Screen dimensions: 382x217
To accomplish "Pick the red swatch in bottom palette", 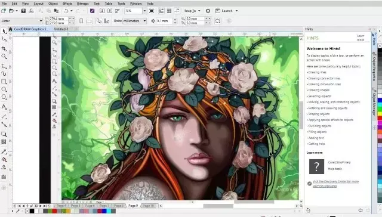I will point(54,211).
